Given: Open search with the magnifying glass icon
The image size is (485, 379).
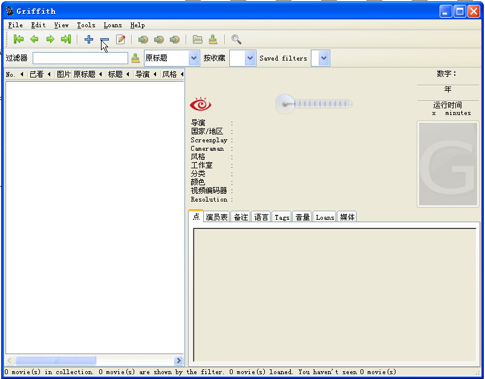Looking at the screenshot, I should [x=236, y=39].
